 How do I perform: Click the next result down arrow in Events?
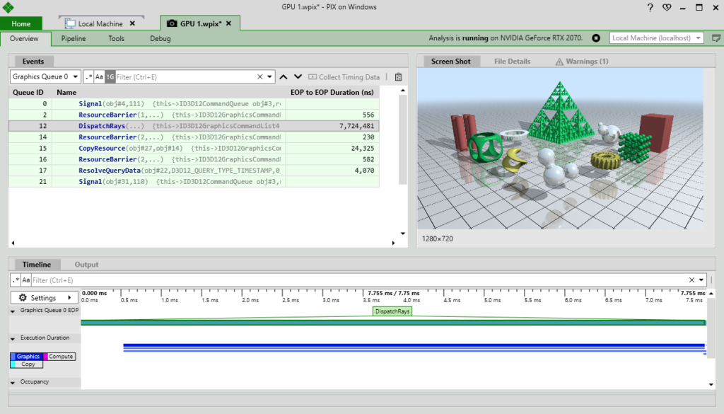298,76
